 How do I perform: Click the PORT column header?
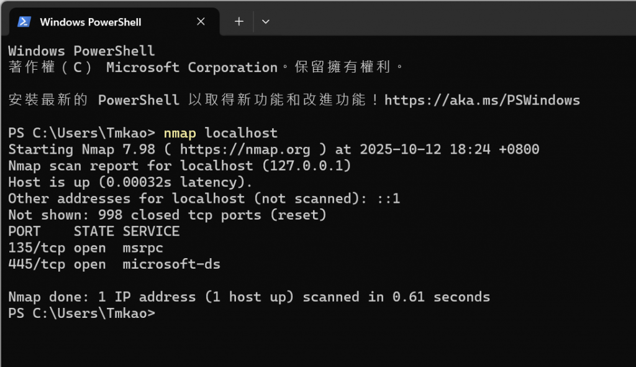(24, 231)
